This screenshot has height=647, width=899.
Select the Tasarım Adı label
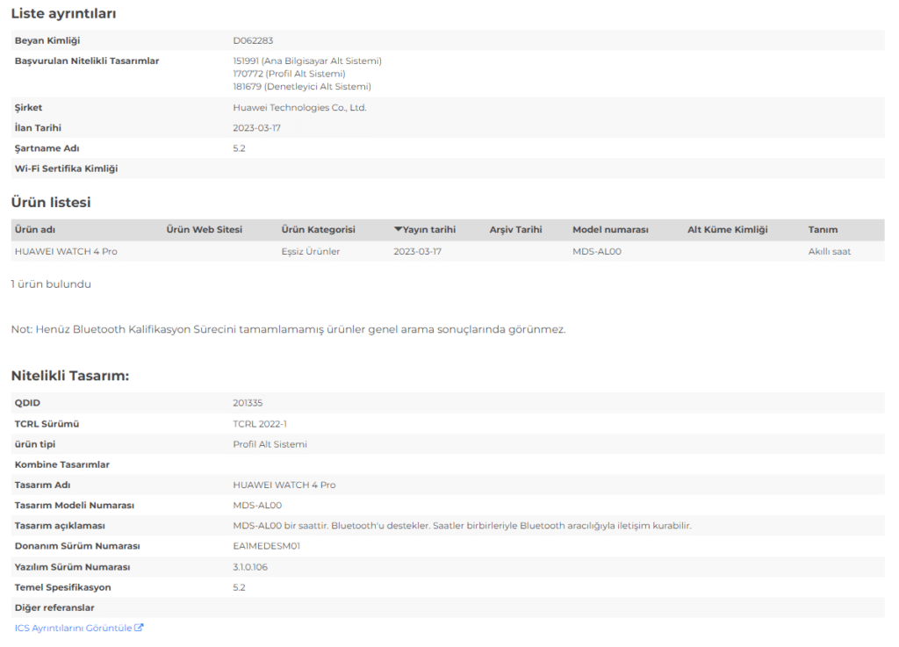[42, 485]
